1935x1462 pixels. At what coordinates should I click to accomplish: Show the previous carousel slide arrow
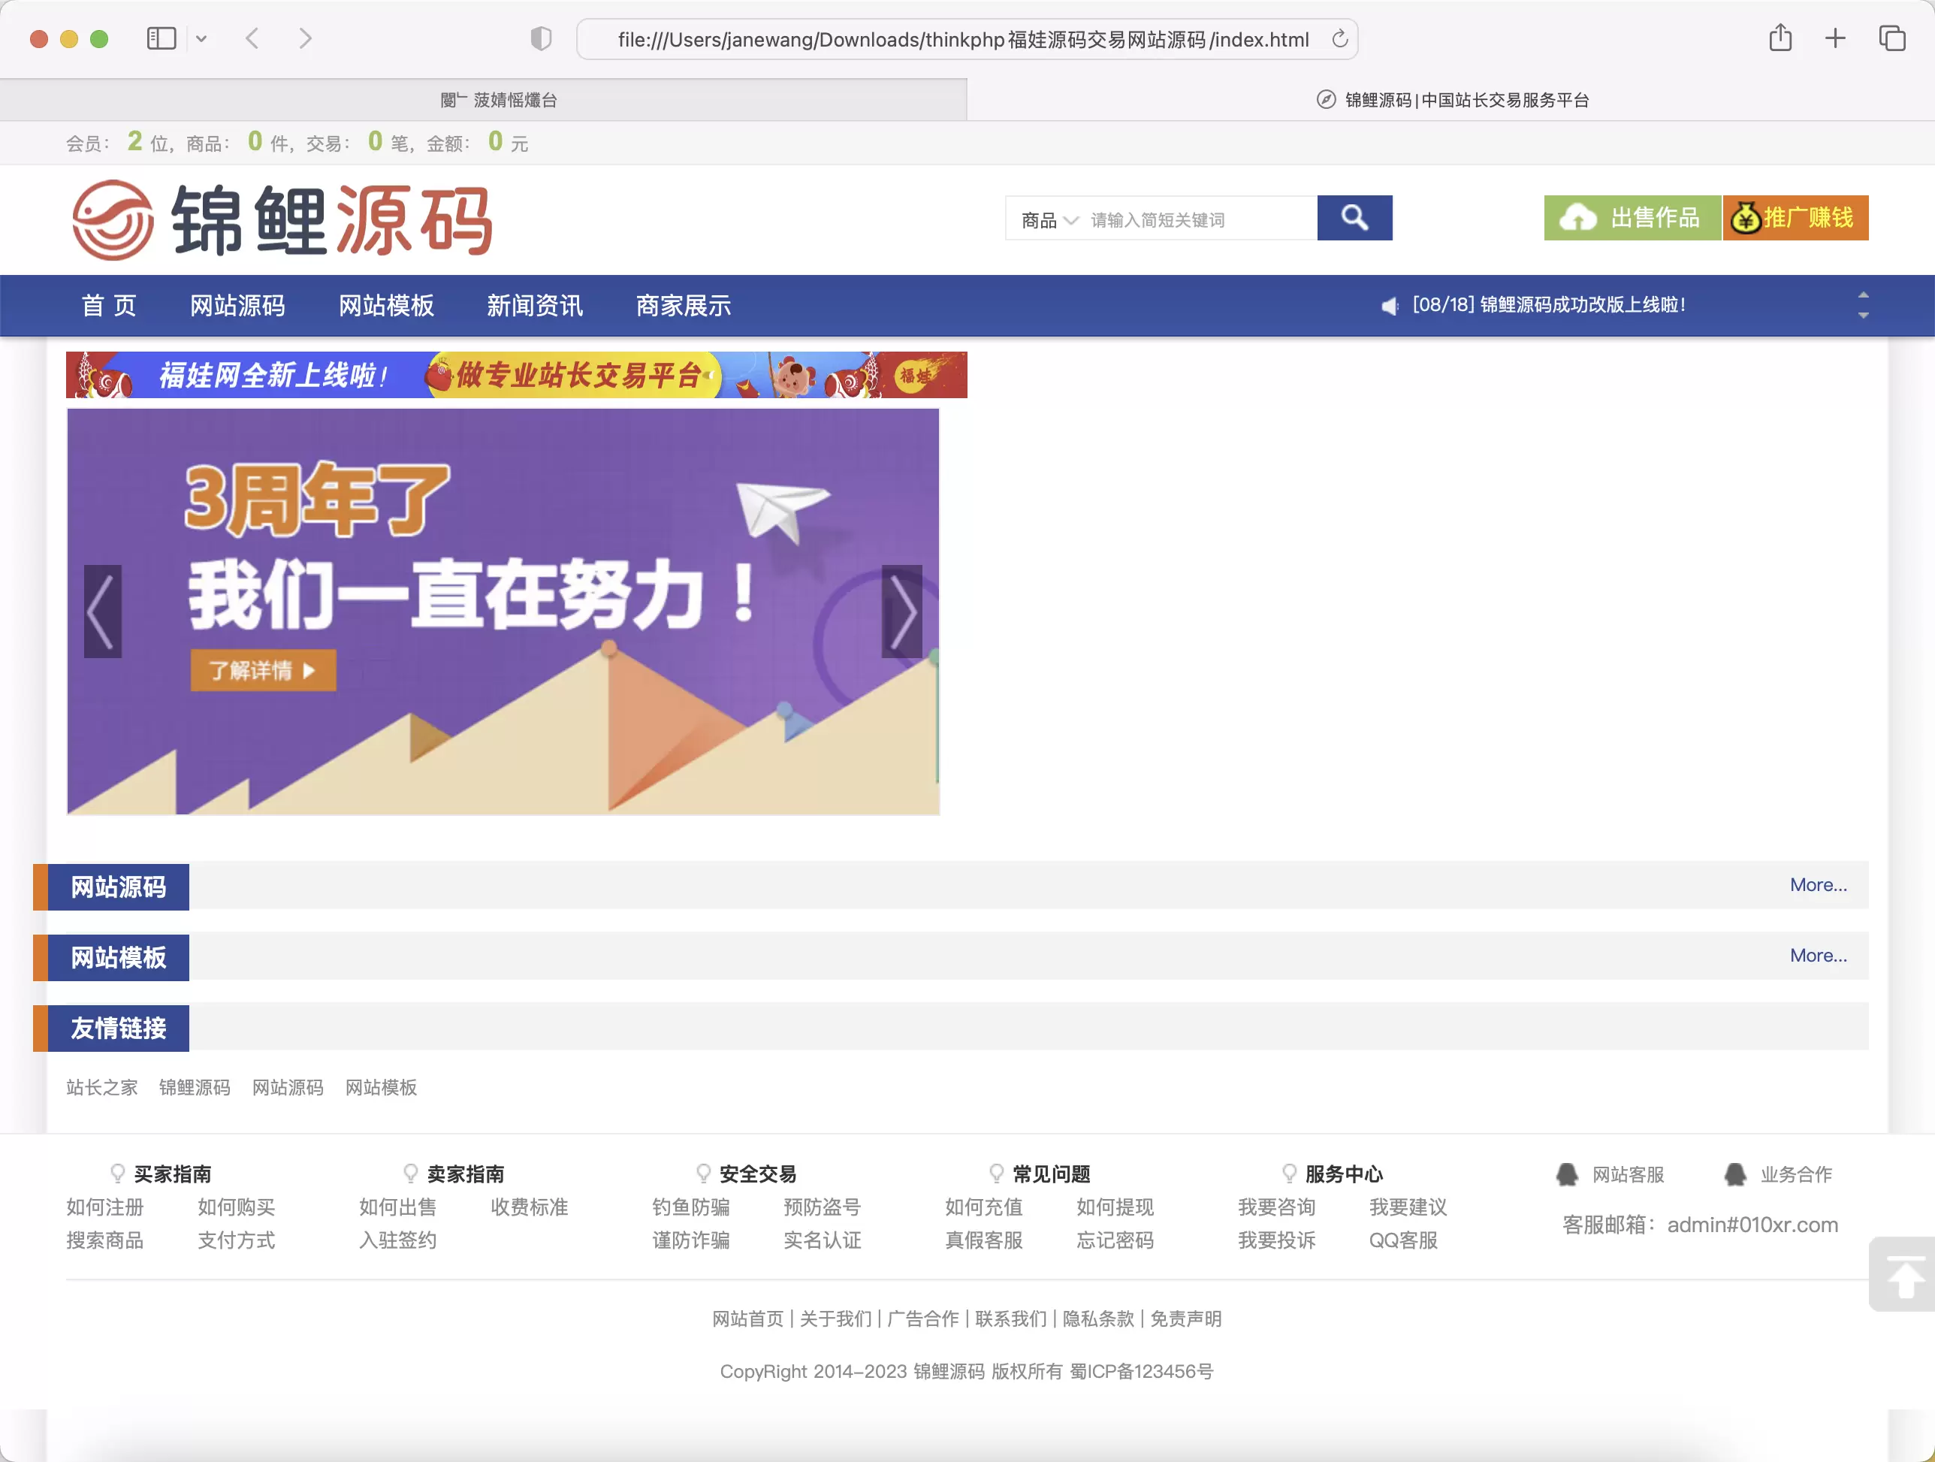click(102, 611)
